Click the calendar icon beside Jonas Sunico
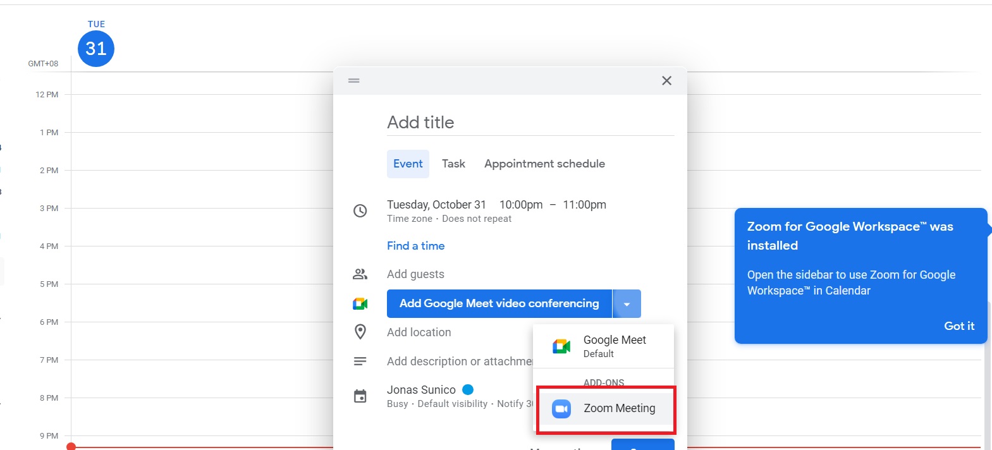This screenshot has width=992, height=450. pos(360,396)
